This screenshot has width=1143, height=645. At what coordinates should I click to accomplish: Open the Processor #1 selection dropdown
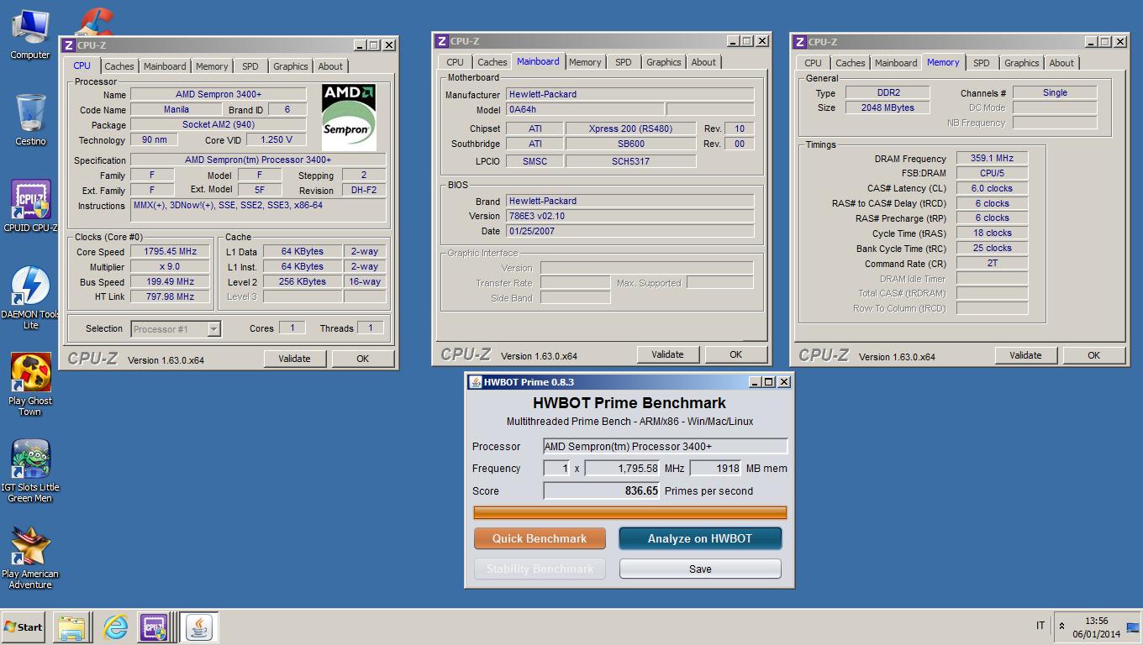[x=176, y=329]
